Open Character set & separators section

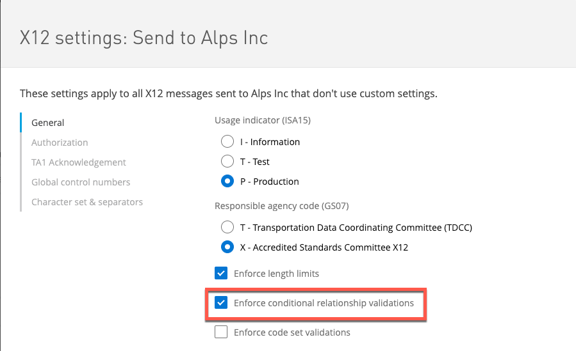[87, 202]
